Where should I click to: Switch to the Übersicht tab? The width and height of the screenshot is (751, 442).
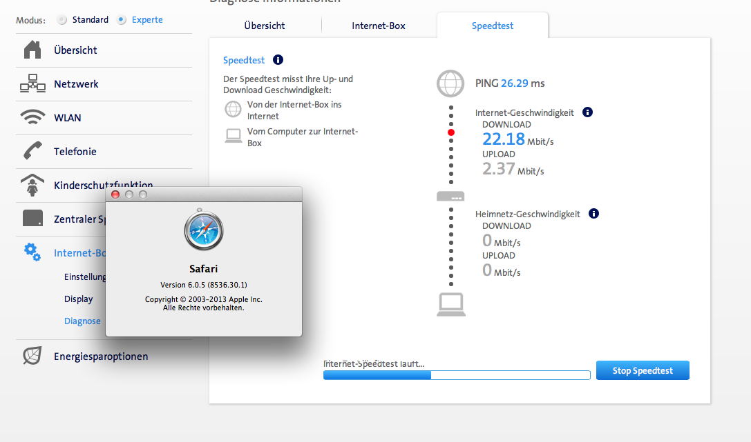pyautogui.click(x=265, y=26)
